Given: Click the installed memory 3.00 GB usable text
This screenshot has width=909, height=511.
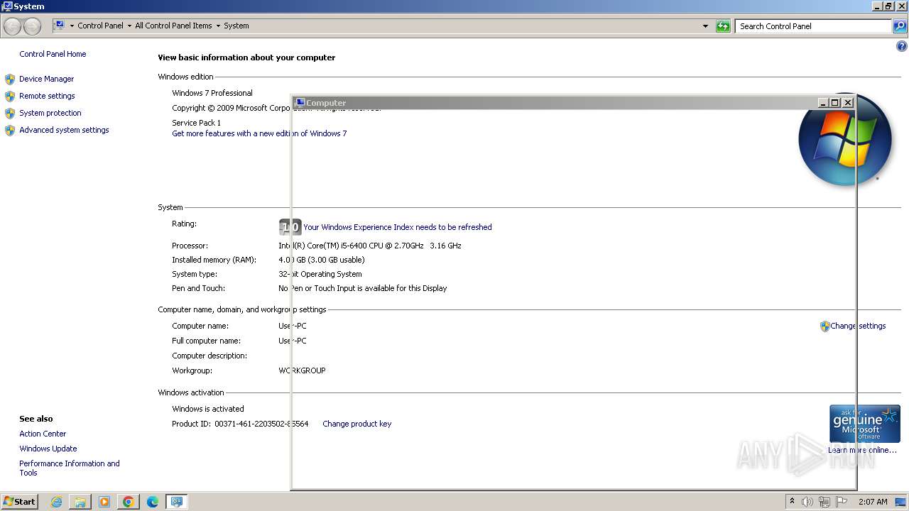Looking at the screenshot, I should [x=322, y=260].
